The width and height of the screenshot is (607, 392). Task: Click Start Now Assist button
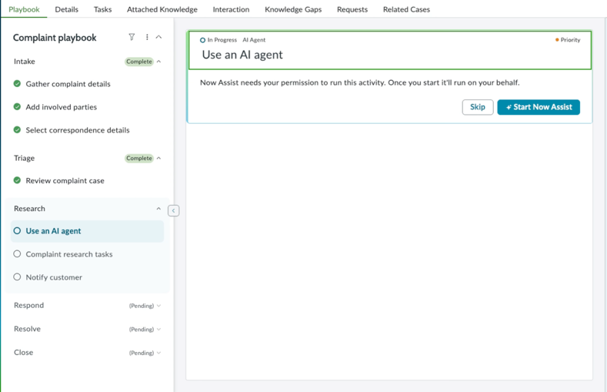click(x=539, y=107)
